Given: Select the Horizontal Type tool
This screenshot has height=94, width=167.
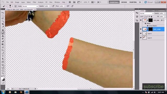Looking at the screenshot, I should click(x=3, y=56).
